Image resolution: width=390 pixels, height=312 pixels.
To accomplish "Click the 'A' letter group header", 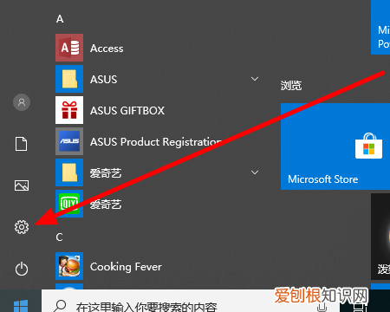I will click(x=60, y=19).
